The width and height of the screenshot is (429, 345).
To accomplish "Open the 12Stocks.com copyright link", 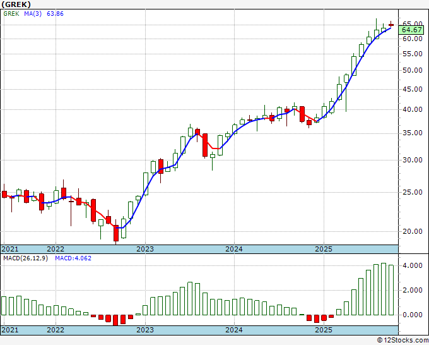I will click(x=403, y=340).
